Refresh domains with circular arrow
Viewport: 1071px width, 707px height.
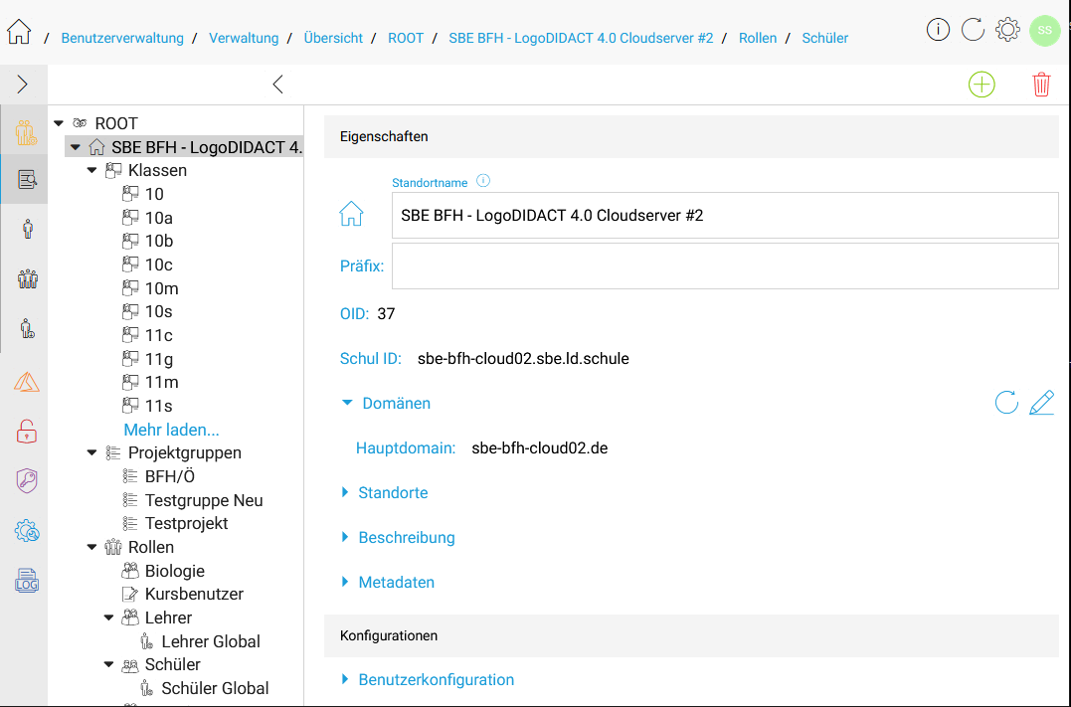pos(1006,403)
